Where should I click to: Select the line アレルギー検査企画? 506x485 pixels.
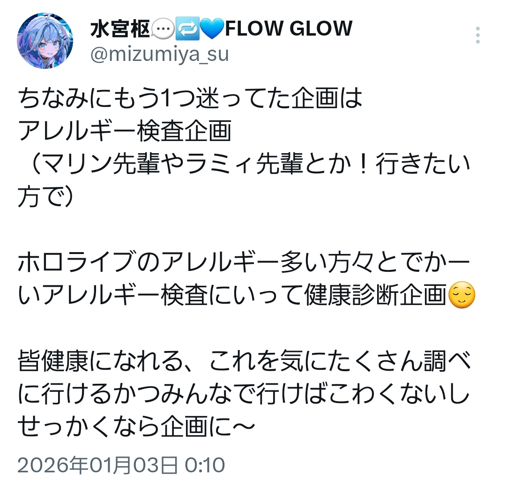click(x=125, y=131)
